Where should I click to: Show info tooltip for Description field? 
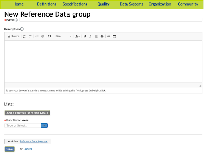tap(22, 29)
